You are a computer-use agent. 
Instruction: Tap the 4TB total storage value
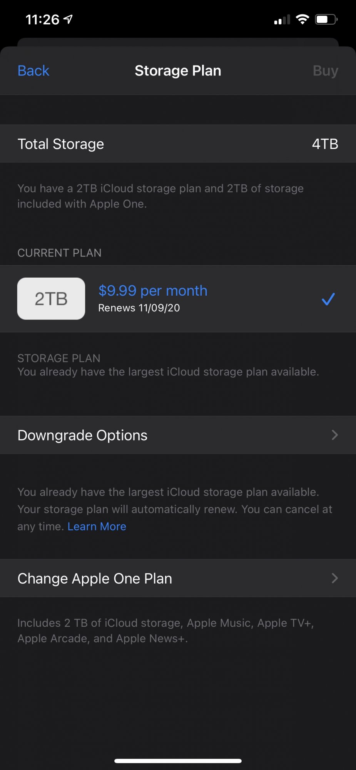pyautogui.click(x=325, y=144)
